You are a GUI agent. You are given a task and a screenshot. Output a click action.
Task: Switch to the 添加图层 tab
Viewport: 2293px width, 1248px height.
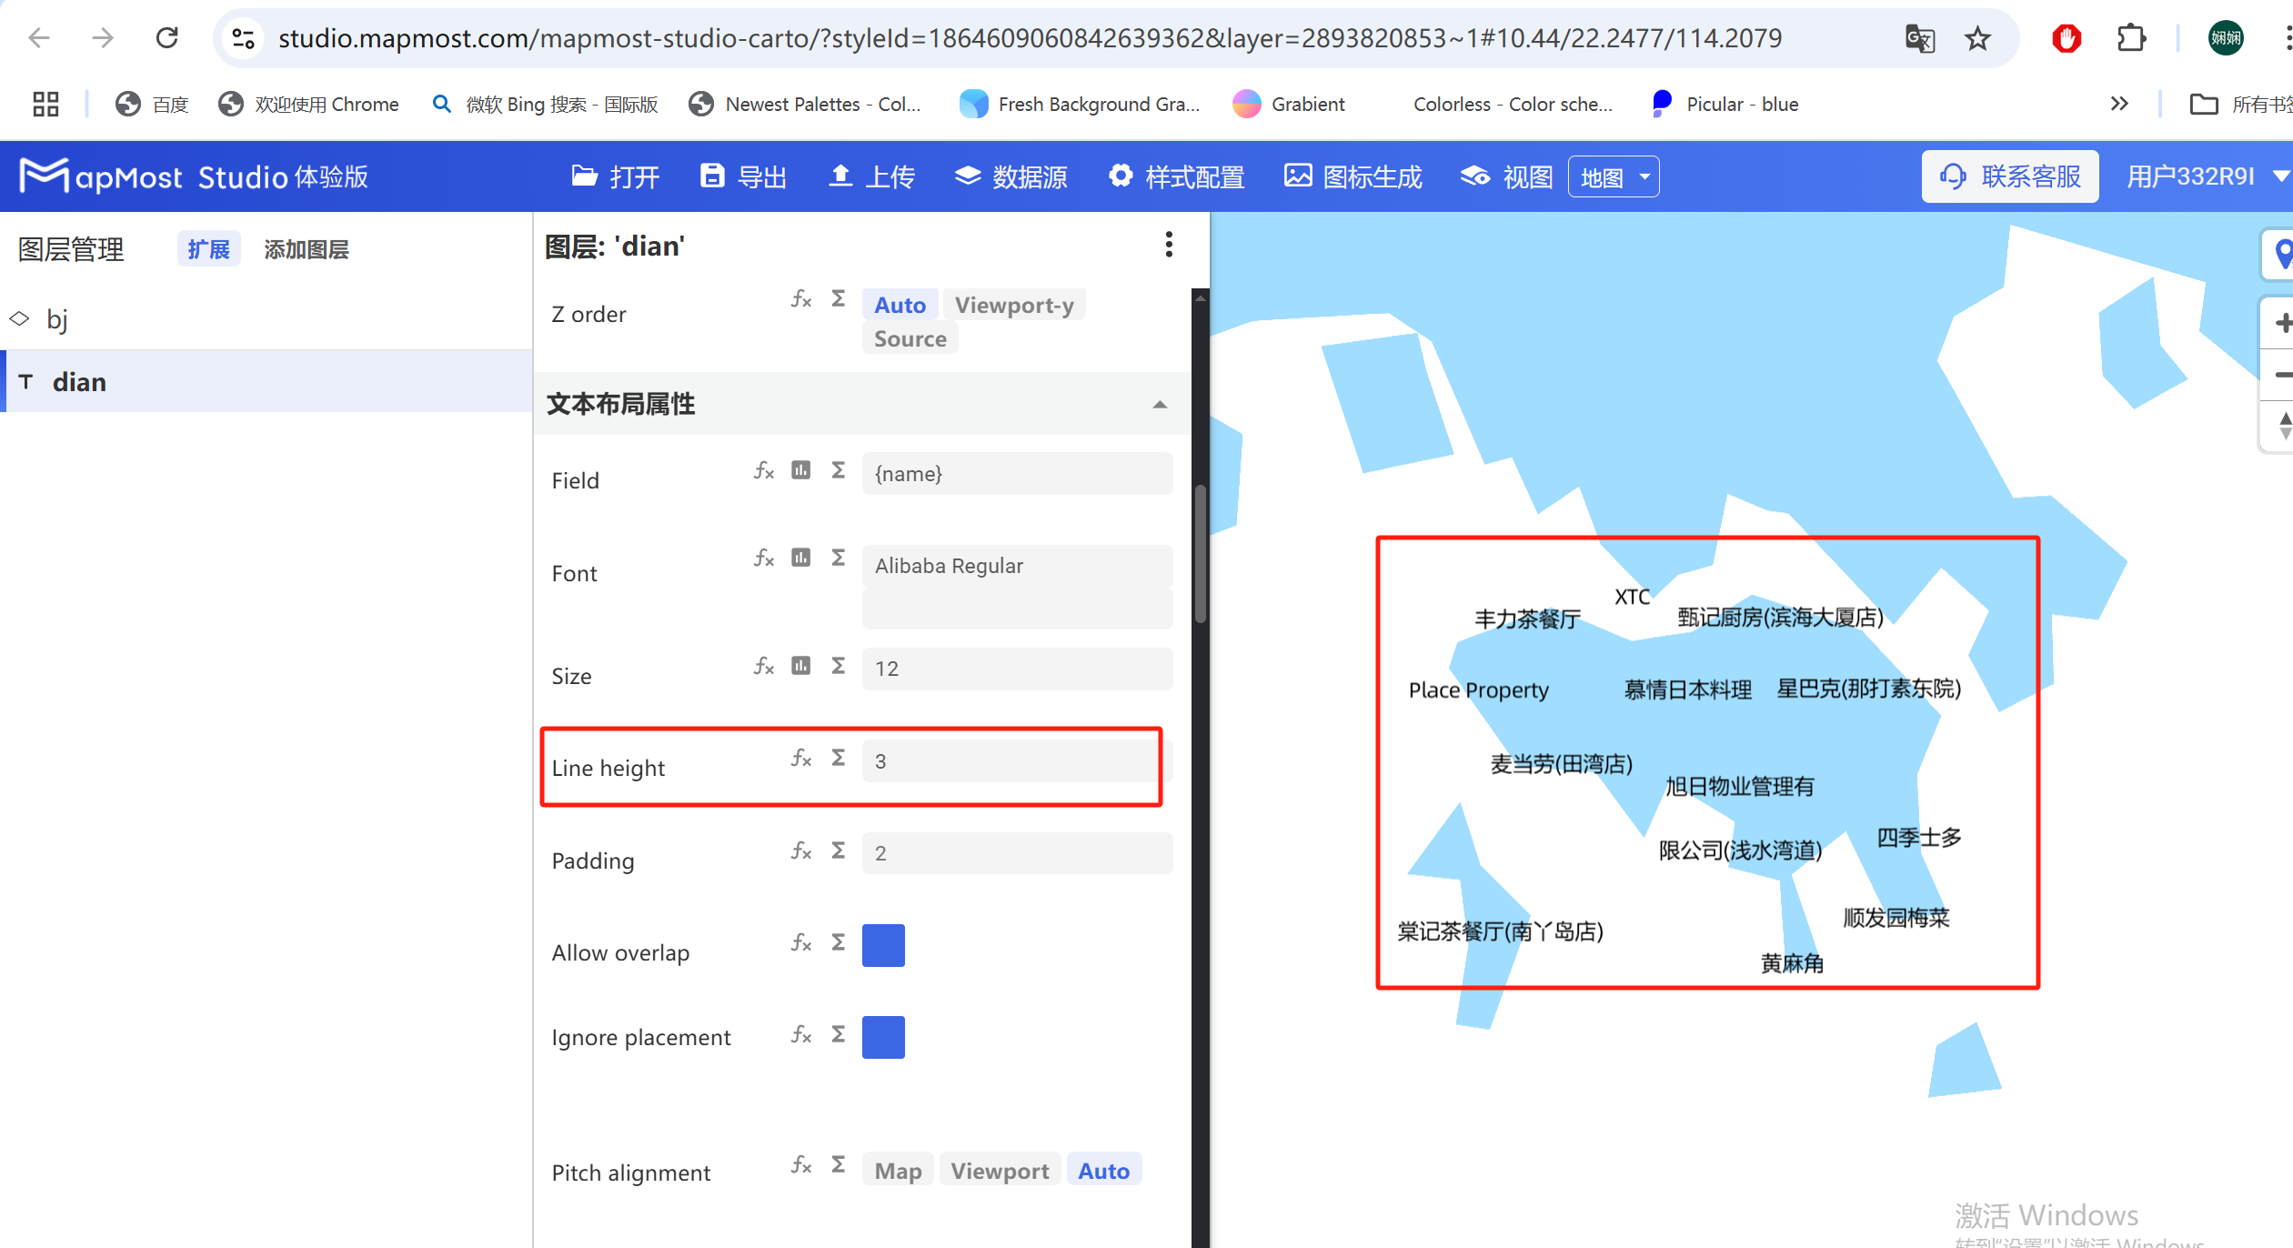click(x=306, y=249)
